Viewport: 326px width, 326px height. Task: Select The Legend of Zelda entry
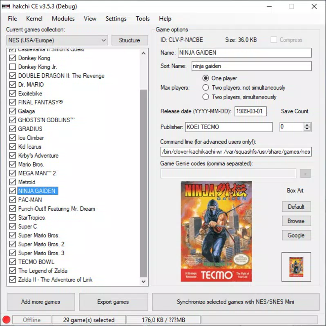[43, 271]
